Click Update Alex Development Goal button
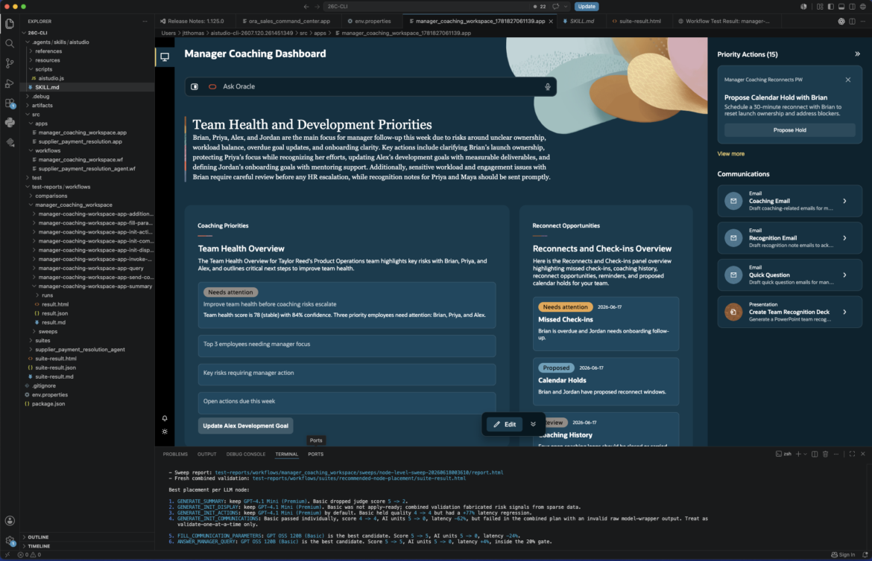 click(x=245, y=426)
